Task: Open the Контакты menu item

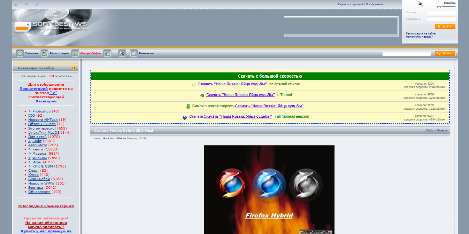Action: click(146, 53)
